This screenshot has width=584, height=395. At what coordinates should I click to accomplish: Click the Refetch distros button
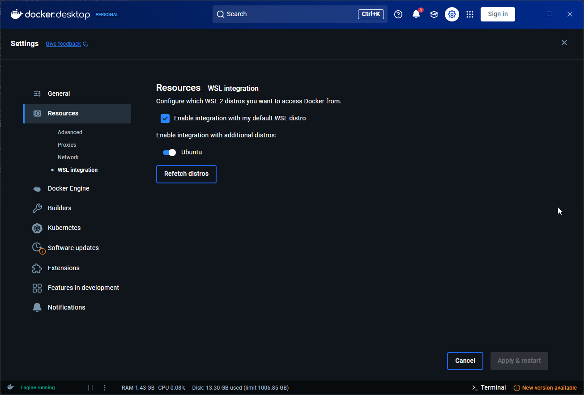click(x=186, y=174)
